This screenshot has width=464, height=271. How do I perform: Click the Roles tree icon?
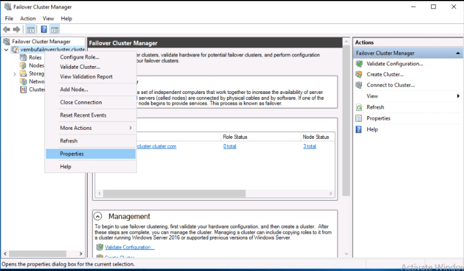[23, 58]
